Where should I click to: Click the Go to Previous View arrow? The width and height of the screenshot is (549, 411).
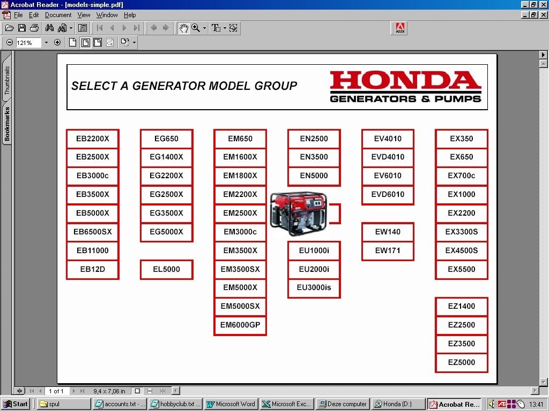click(x=153, y=28)
